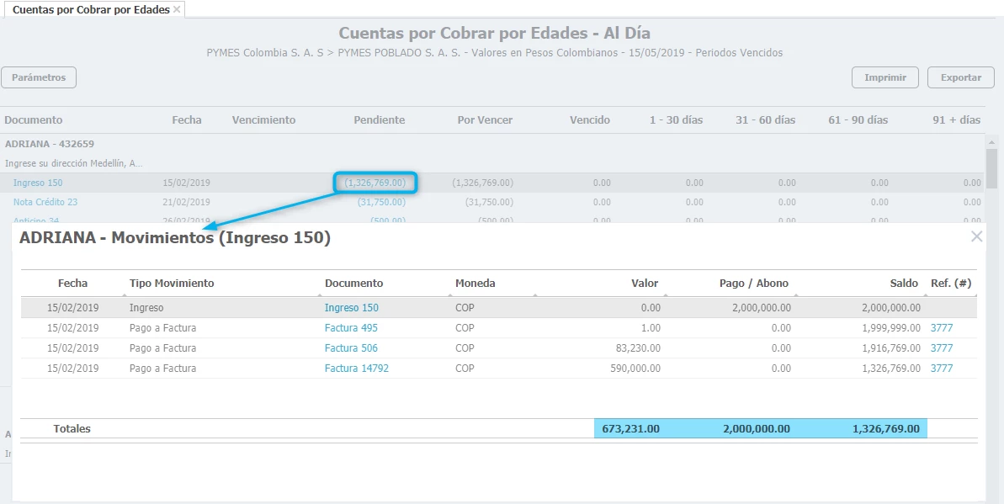1004x504 pixels.
Task: Export the report with the Exportar button
Action: pos(960,77)
